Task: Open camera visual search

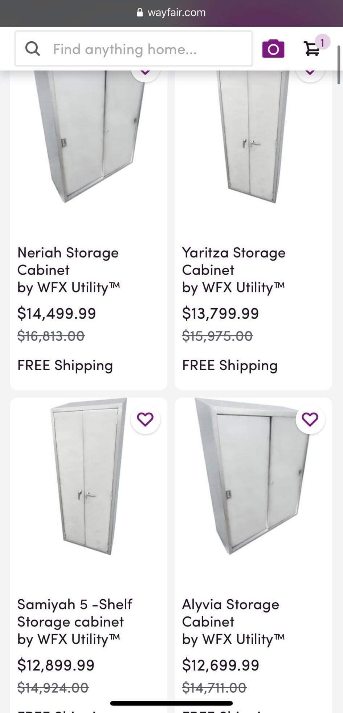Action: coord(273,49)
